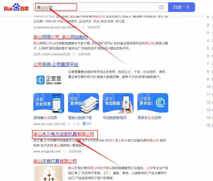Open 象山永久电力设备机具有限公司 result

[x=64, y=134]
